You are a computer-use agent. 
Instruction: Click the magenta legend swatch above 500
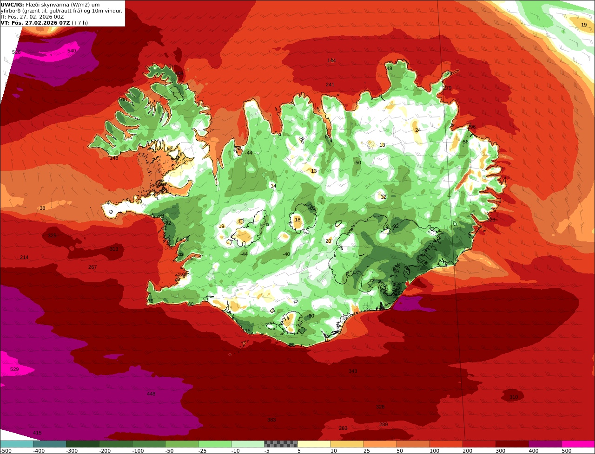[x=578, y=444]
